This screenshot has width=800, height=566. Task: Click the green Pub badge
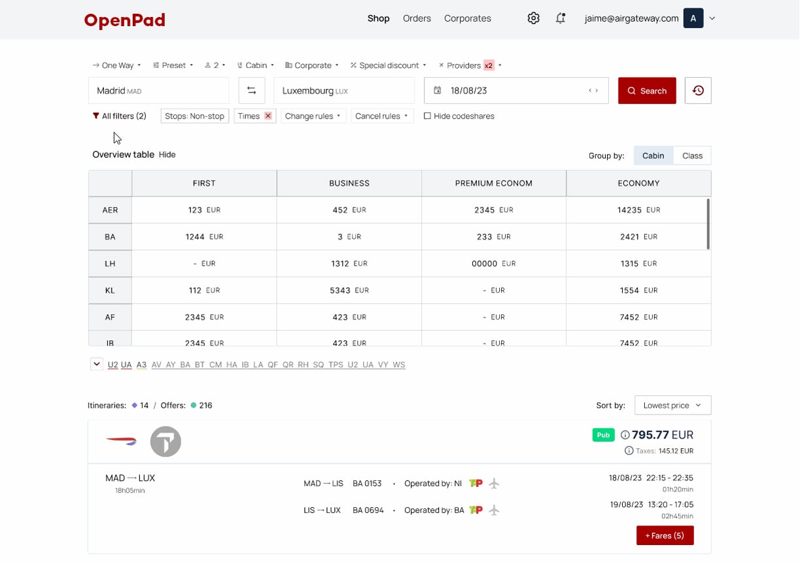point(603,435)
